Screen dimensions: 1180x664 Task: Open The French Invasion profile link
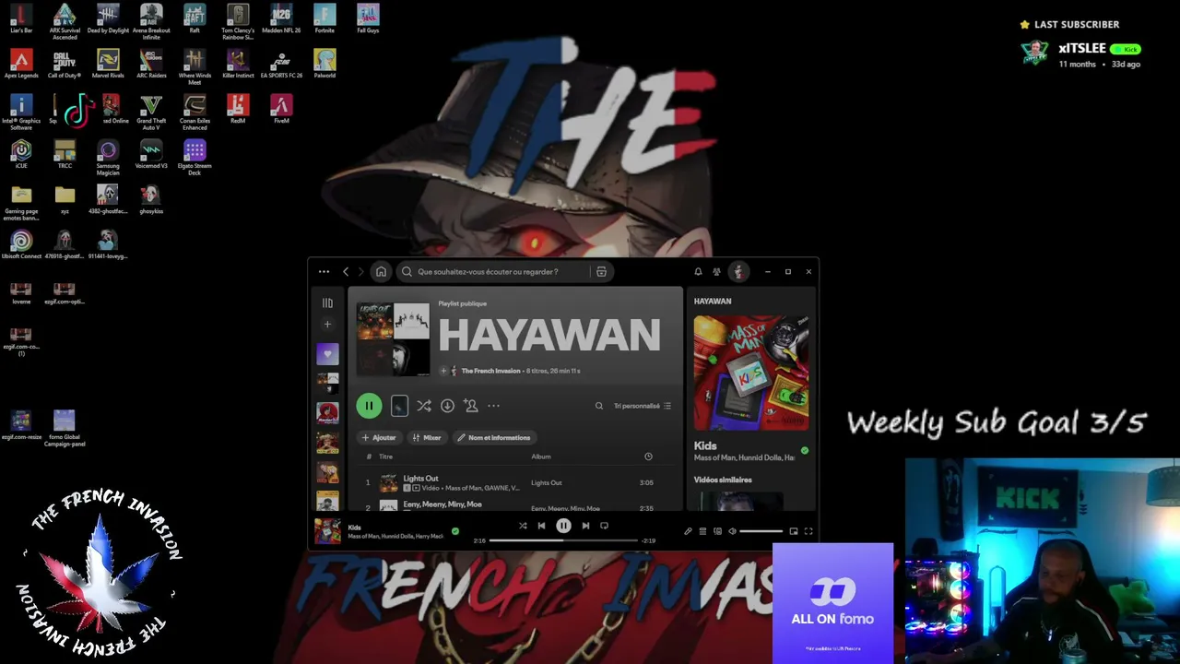click(490, 371)
